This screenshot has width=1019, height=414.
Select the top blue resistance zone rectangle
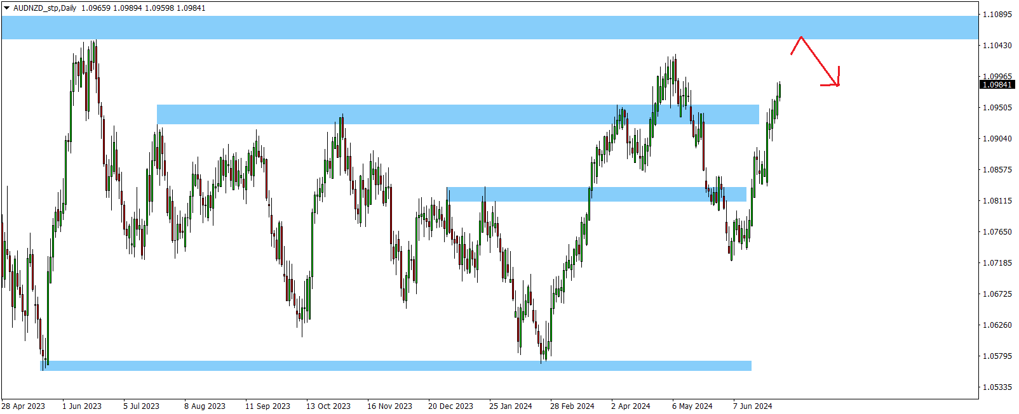(x=490, y=28)
